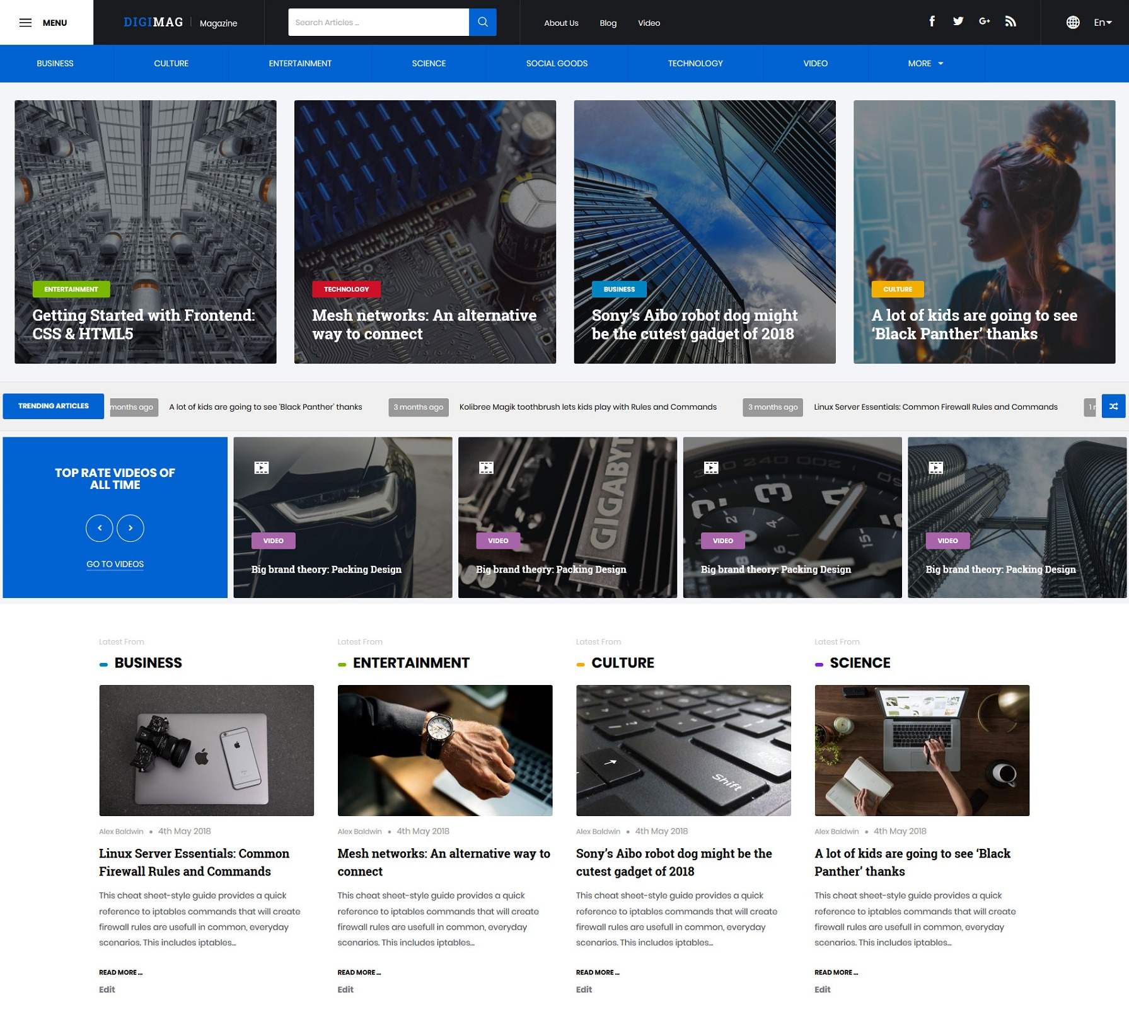The height and width of the screenshot is (1019, 1129).
Task: Click the shuffle trending articles icon
Action: [1113, 406]
